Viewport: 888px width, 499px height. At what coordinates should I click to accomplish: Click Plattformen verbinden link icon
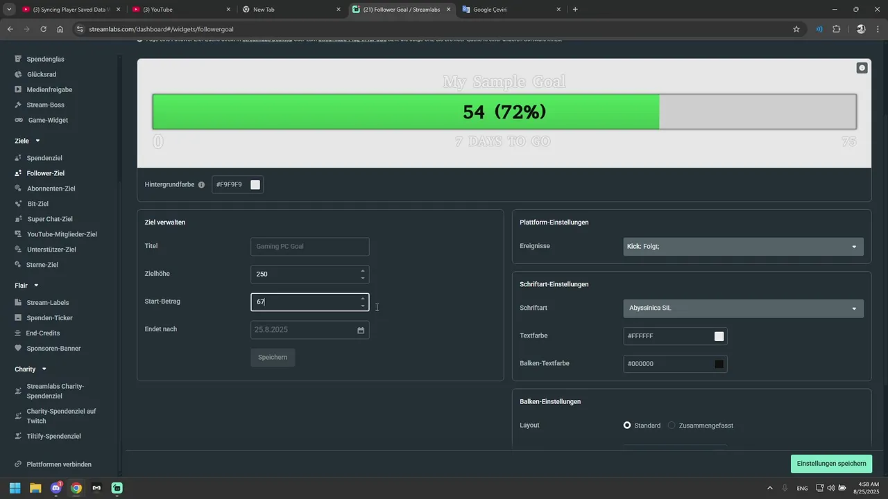[x=17, y=464]
